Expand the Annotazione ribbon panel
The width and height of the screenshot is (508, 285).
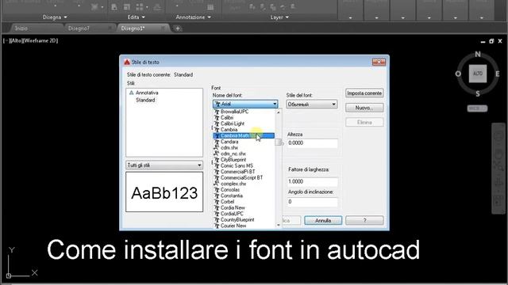(193, 17)
